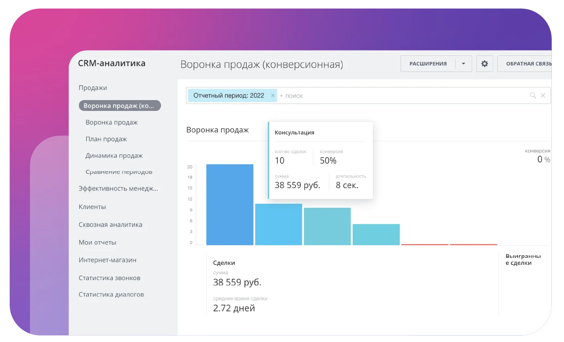Open Динамика продаж report
Image resolution: width=564 pixels, height=342 pixels.
(x=114, y=156)
